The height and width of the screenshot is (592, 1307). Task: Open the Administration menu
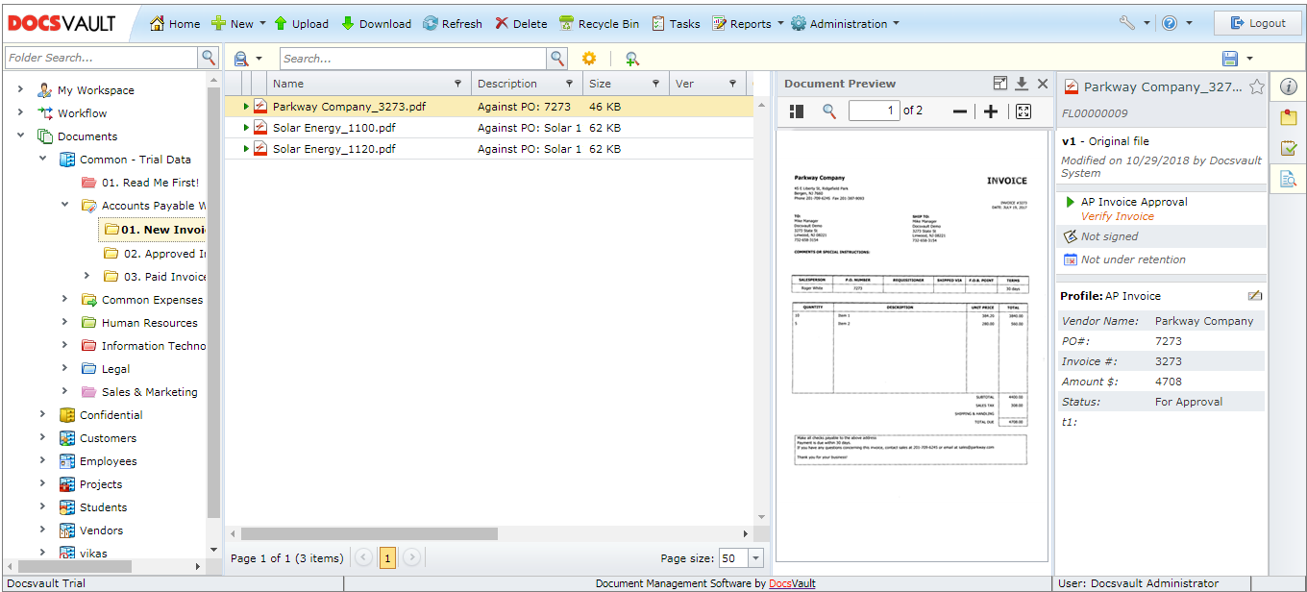[846, 23]
